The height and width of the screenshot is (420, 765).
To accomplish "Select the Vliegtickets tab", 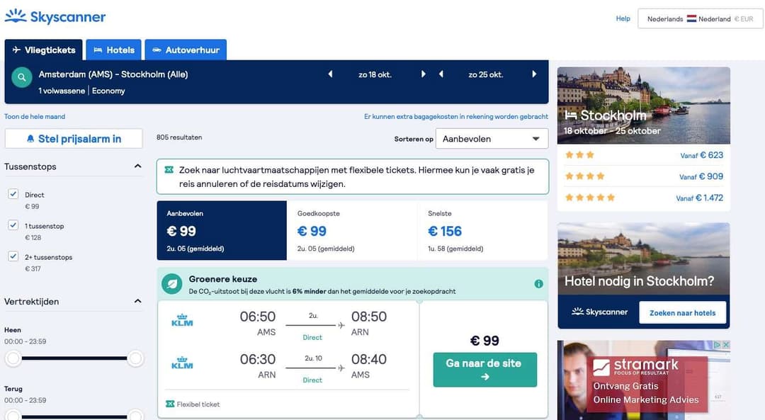I will tap(43, 50).
